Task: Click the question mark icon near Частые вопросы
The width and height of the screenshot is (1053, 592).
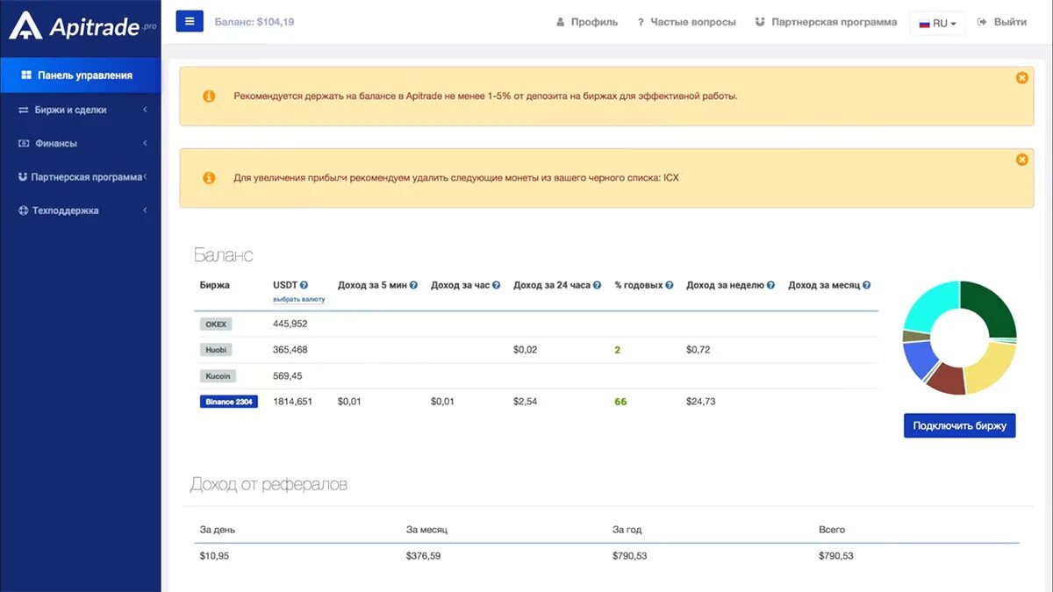Action: pos(641,22)
